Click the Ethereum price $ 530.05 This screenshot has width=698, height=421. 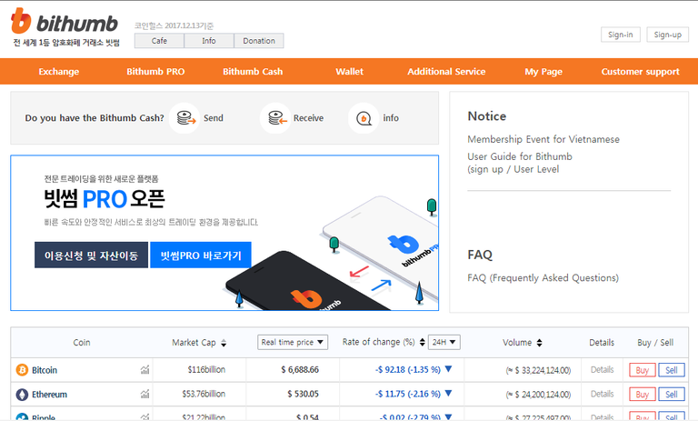[303, 394]
